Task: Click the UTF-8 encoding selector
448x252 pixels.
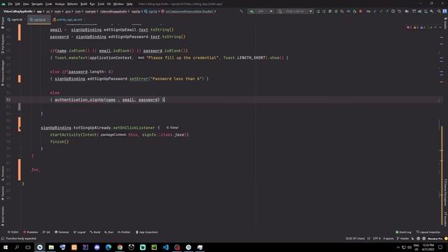Action: [x=377, y=238]
